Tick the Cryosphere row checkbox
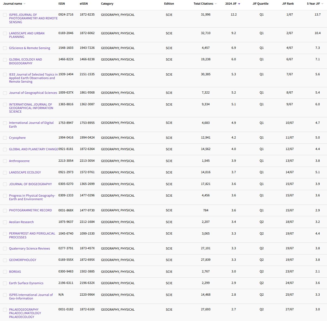Image resolution: width=327 pixels, height=321 pixels. (x=5, y=138)
